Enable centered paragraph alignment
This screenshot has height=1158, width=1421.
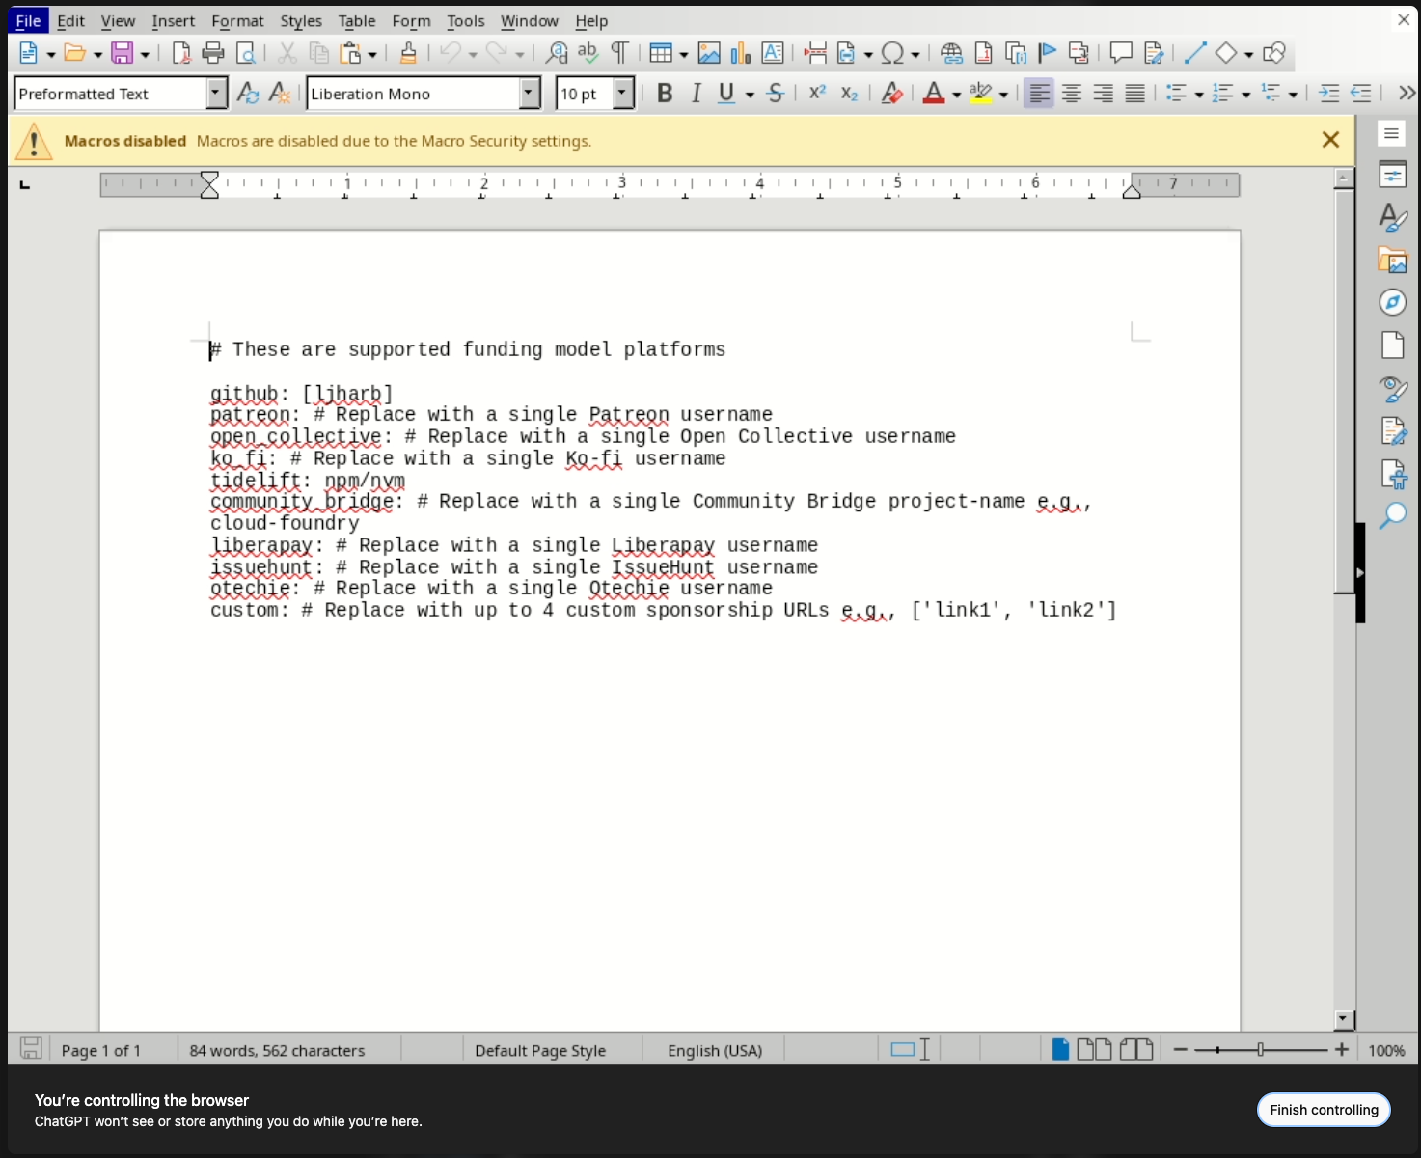click(x=1071, y=93)
